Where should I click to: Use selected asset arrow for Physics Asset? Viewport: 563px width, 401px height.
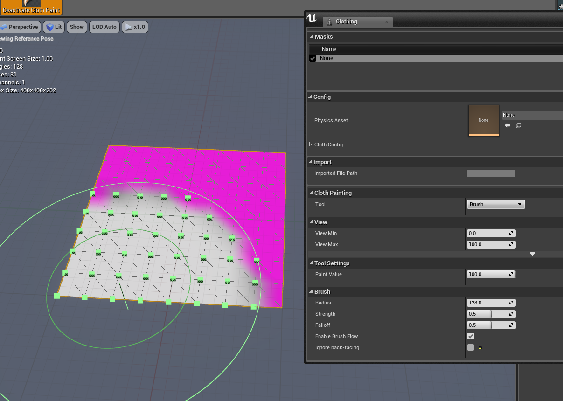pos(507,125)
